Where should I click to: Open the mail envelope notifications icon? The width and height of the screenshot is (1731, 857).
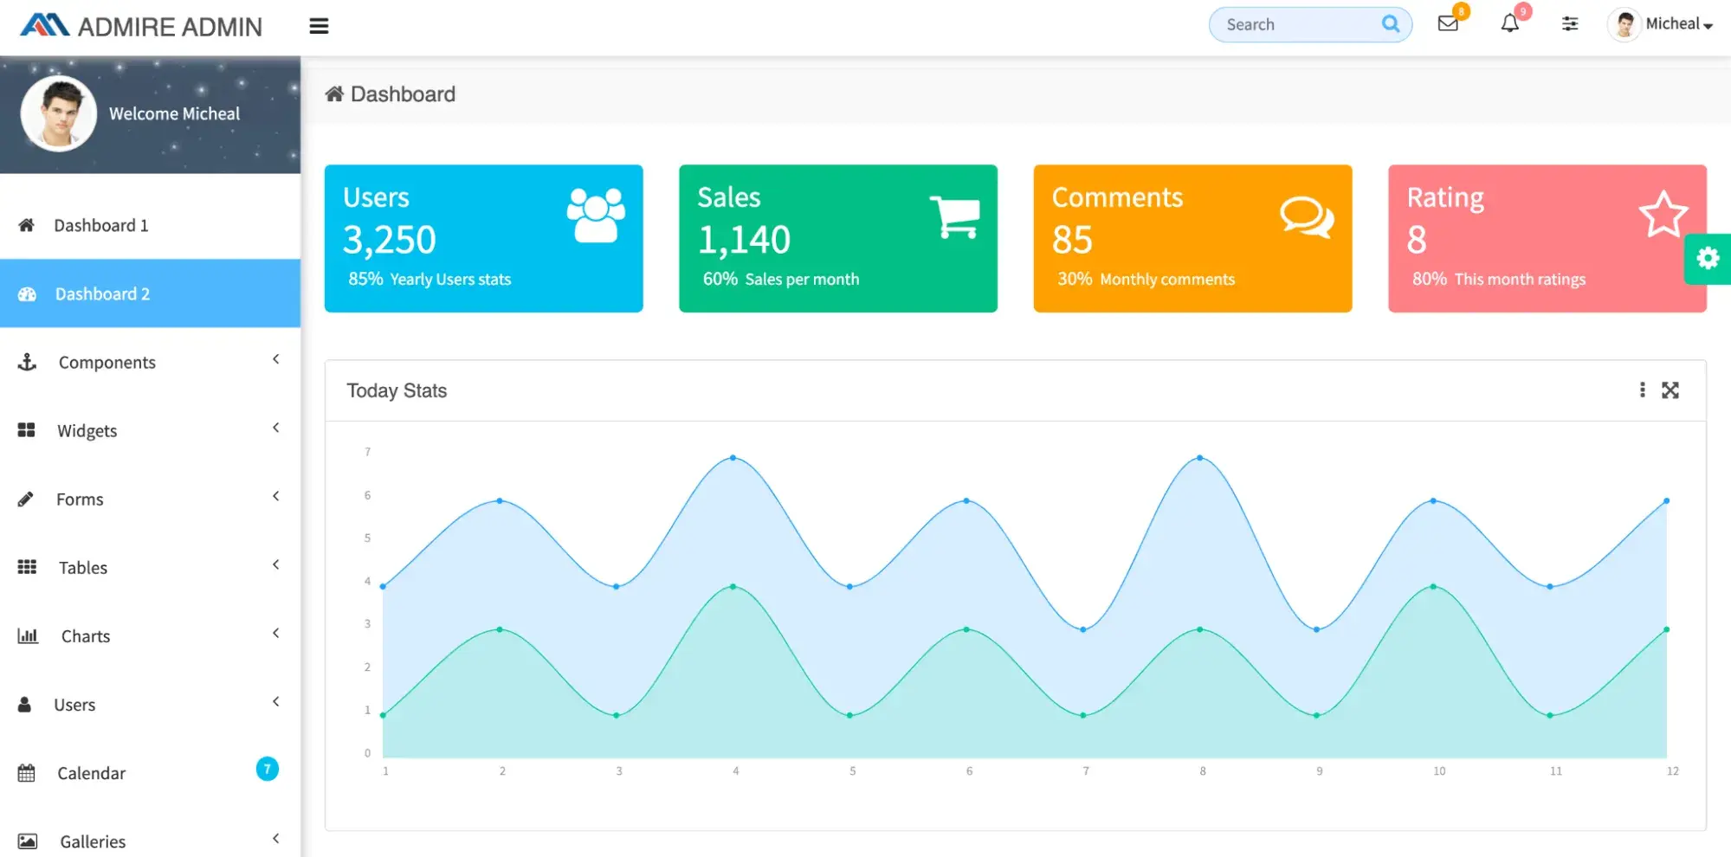1447,24
